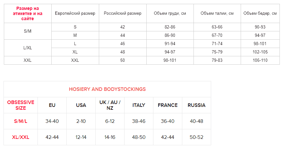Click the 'Европейский размер' column header
Image resolution: width=284 pixels, height=160 pixels.
pyautogui.click(x=75, y=13)
